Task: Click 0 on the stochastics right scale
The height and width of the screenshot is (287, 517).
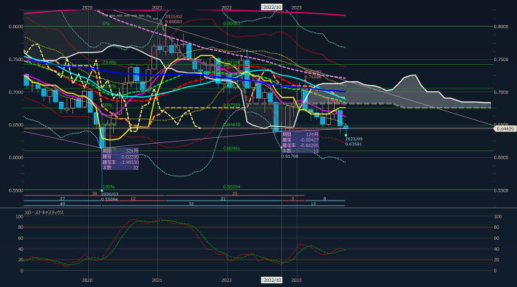Action: [496, 271]
